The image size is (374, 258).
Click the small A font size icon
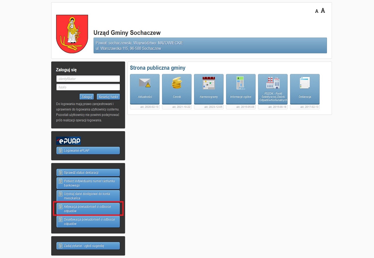[x=317, y=11]
